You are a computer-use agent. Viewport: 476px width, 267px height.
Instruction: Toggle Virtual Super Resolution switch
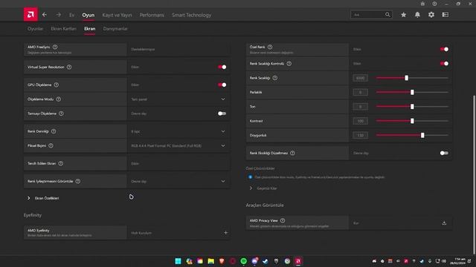222,67
